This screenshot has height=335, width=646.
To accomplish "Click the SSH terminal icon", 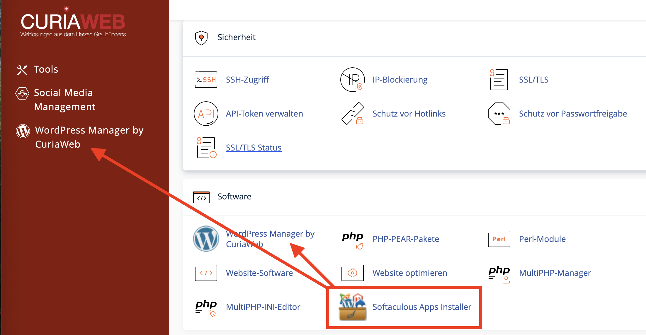I will [206, 80].
